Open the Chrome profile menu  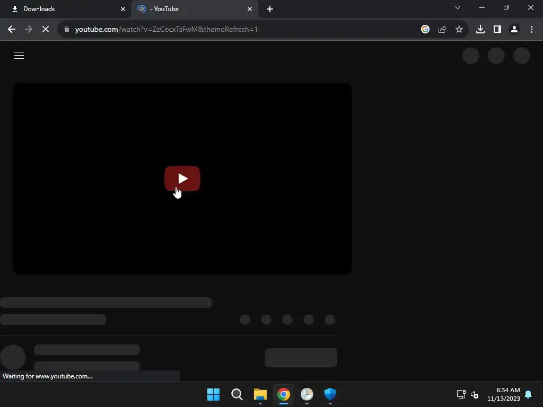point(514,30)
